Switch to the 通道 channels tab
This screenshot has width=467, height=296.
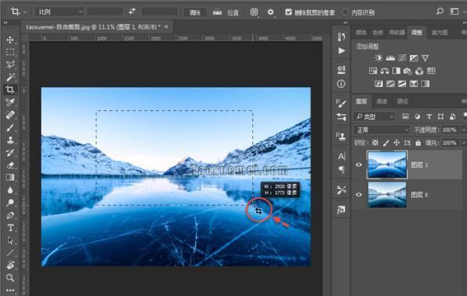coord(381,102)
